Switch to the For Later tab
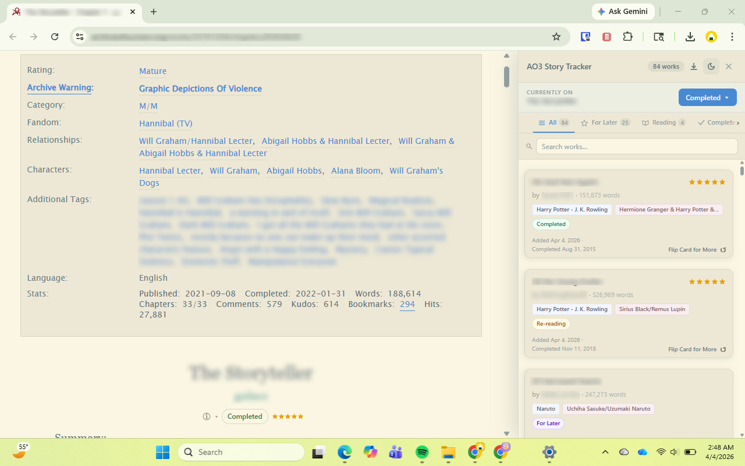This screenshot has width=745, height=466. point(605,123)
